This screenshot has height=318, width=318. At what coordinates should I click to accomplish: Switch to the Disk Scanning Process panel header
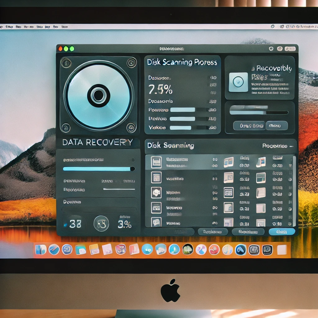pyautogui.click(x=182, y=62)
